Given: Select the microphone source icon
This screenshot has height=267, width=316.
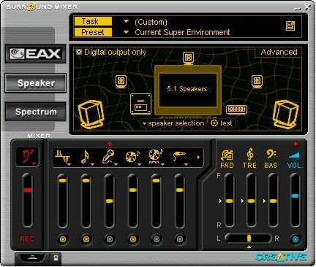Looking at the screenshot, I should [108, 156].
